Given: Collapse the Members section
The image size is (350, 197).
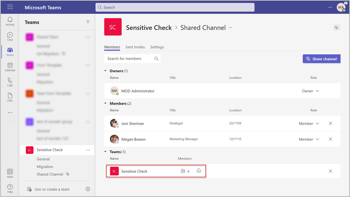Looking at the screenshot, I should click(106, 104).
